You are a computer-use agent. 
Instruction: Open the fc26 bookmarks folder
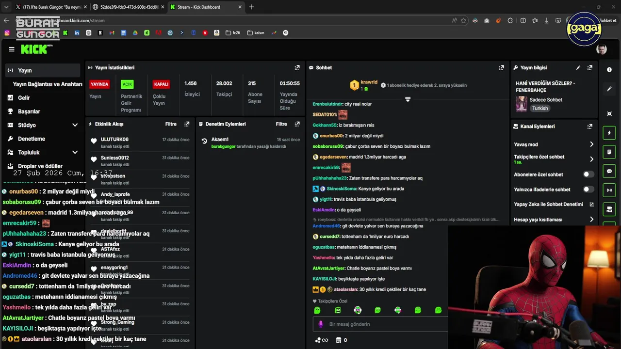coord(232,33)
